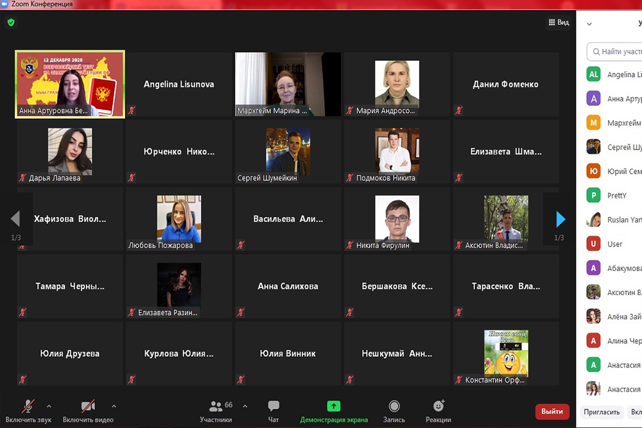Click Анна Артуровна video tile
This screenshot has width=642, height=428.
click(x=70, y=84)
